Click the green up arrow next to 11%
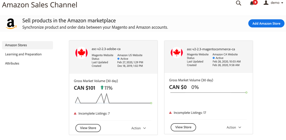Screen dimensions: 286x140 pyautogui.click(x=102, y=88)
